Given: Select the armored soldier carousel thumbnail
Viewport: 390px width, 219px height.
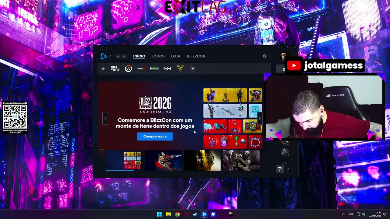Looking at the screenshot, I should (241, 160).
